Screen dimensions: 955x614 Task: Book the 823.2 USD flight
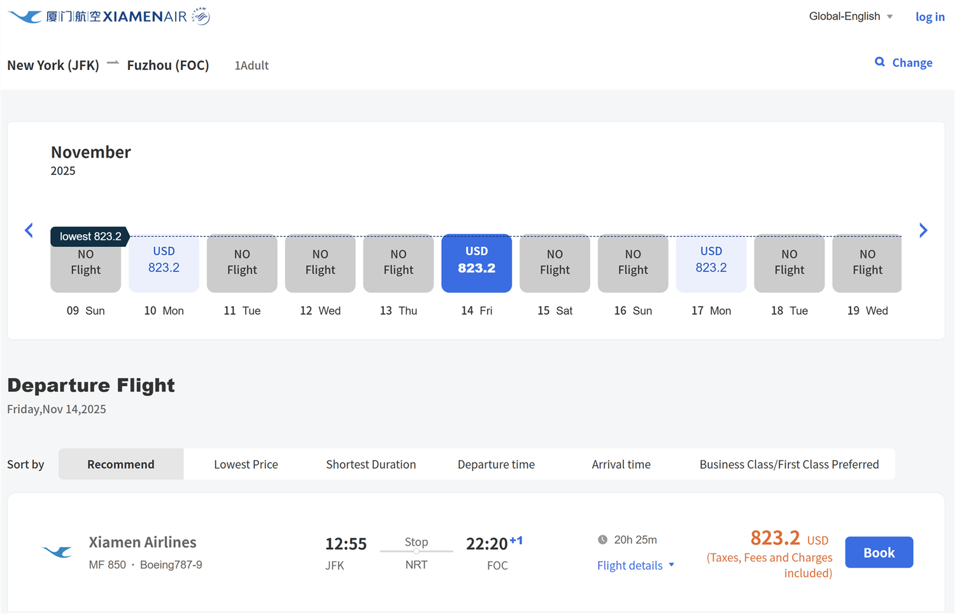pos(879,552)
